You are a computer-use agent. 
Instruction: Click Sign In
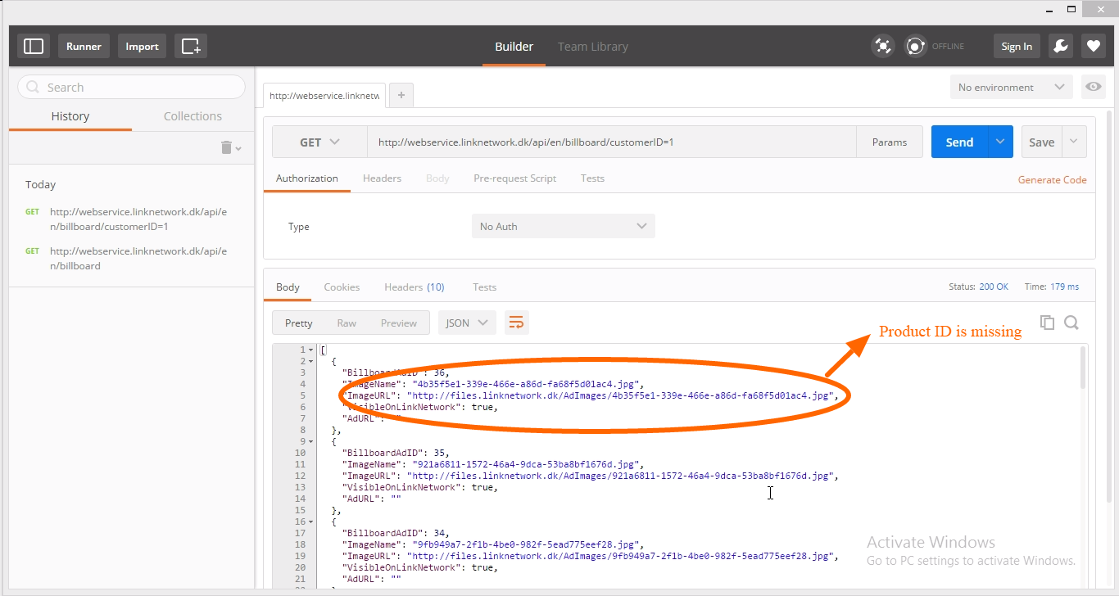click(x=1017, y=46)
